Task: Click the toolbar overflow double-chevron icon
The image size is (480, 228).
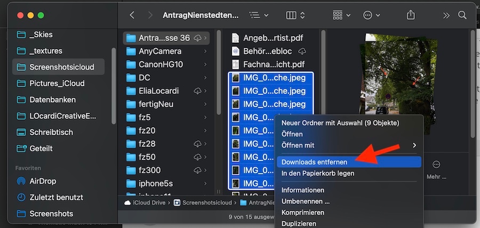Action: pyautogui.click(x=446, y=15)
